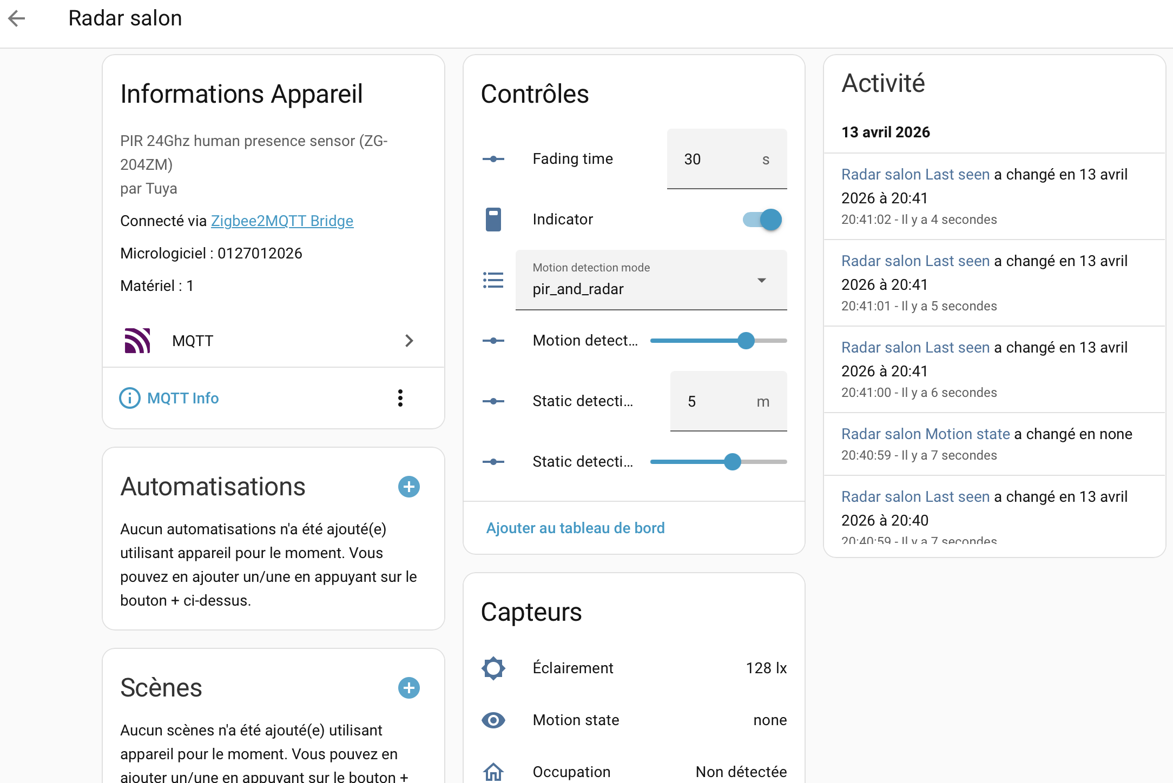
Task: Add a new automation with plus icon
Action: pos(409,487)
